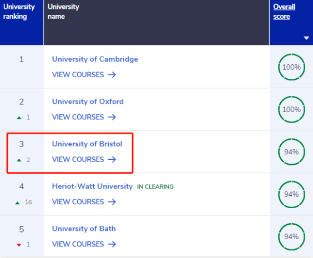313x258 pixels.
Task: Click the red down-arrow under rank 5
Action: coord(19,245)
